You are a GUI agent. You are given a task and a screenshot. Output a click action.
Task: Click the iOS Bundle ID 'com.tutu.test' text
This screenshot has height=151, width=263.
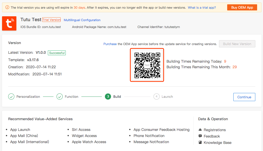coord(51,27)
